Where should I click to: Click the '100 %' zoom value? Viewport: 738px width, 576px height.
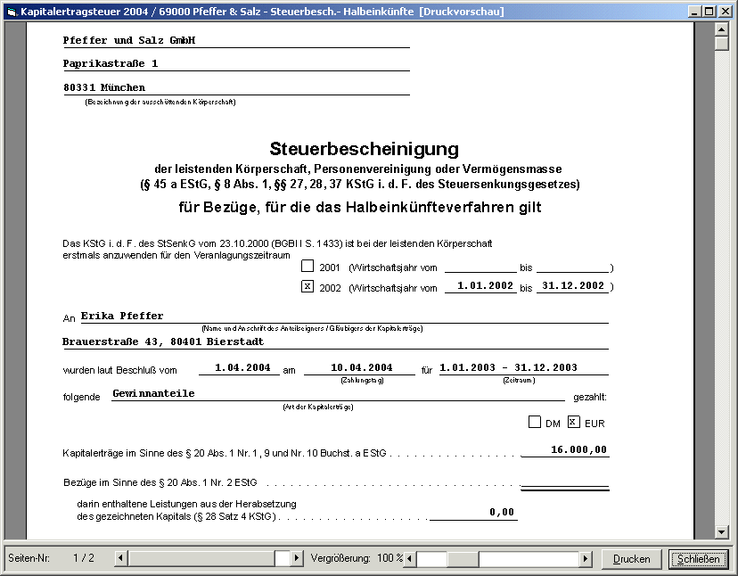[389, 558]
